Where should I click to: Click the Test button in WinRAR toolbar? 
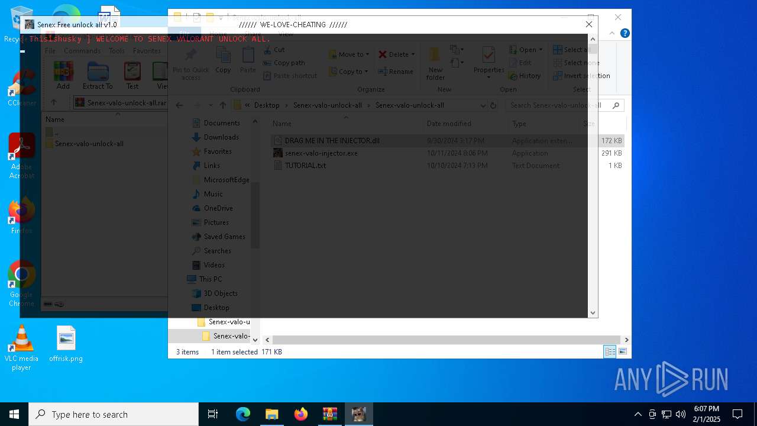click(x=132, y=76)
